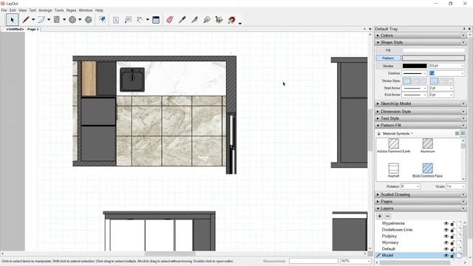
Task: Select the Offset tool in toolbar
Action: [103, 20]
